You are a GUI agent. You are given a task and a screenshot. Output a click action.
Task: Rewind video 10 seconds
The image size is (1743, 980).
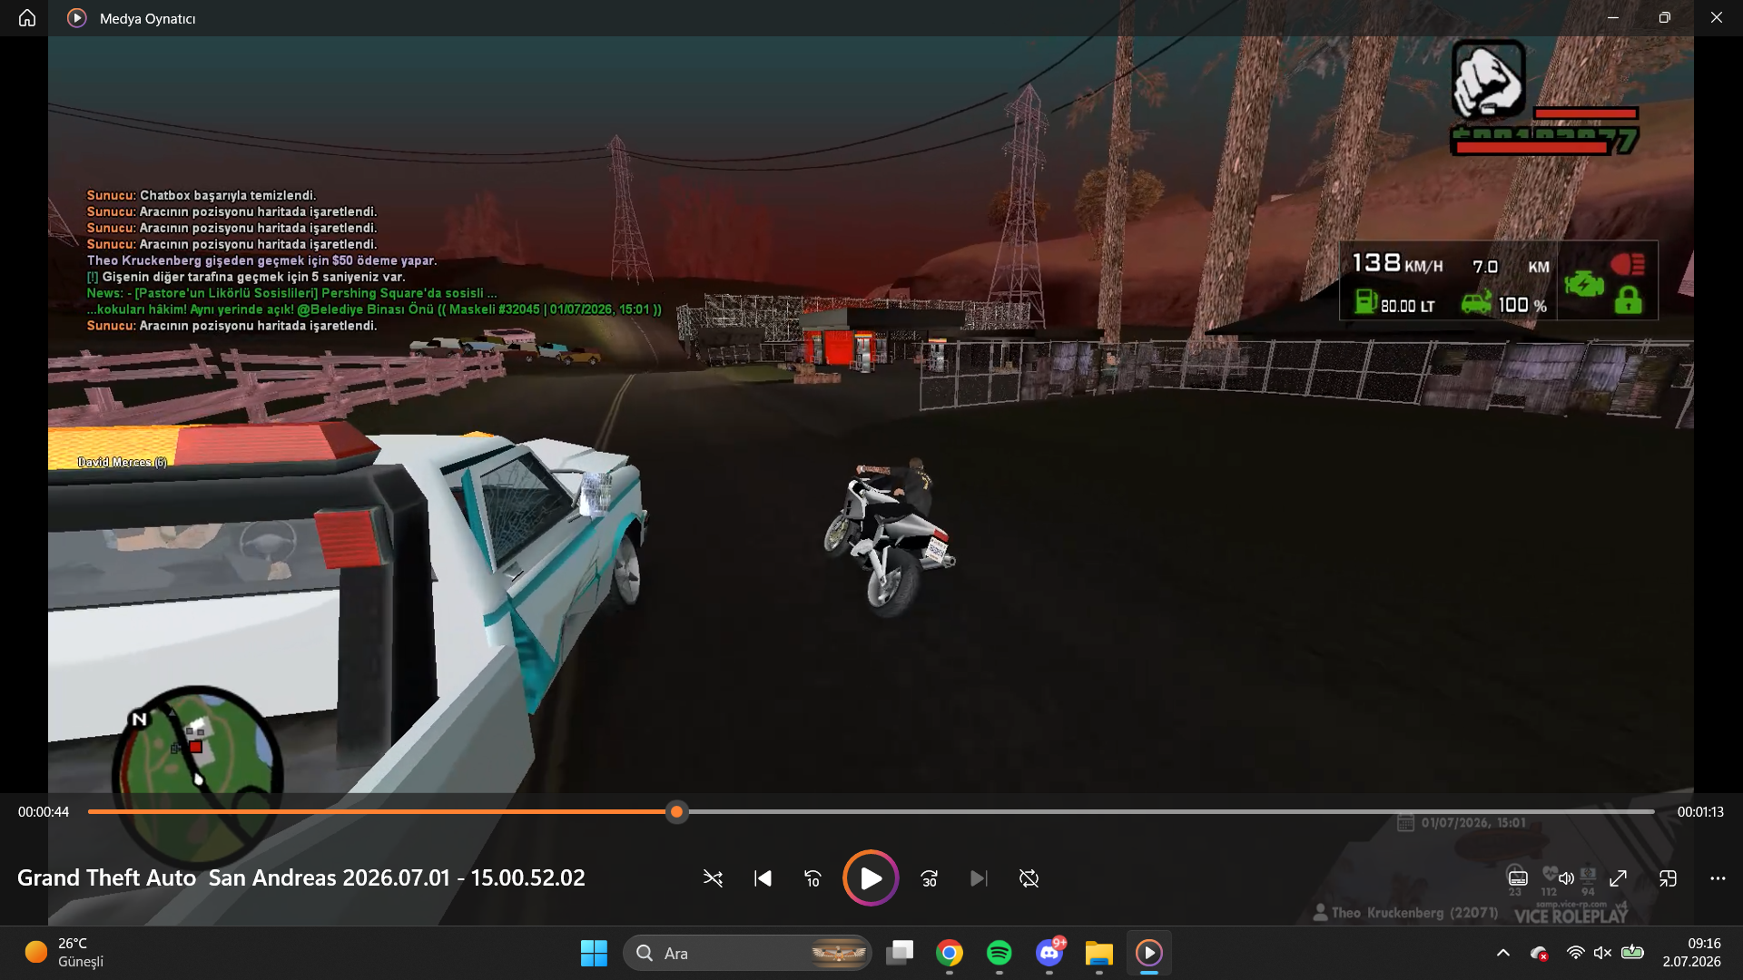coord(812,878)
